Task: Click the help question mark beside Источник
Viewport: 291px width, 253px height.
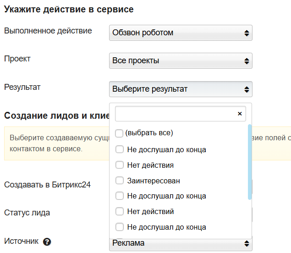Action: 46,242
